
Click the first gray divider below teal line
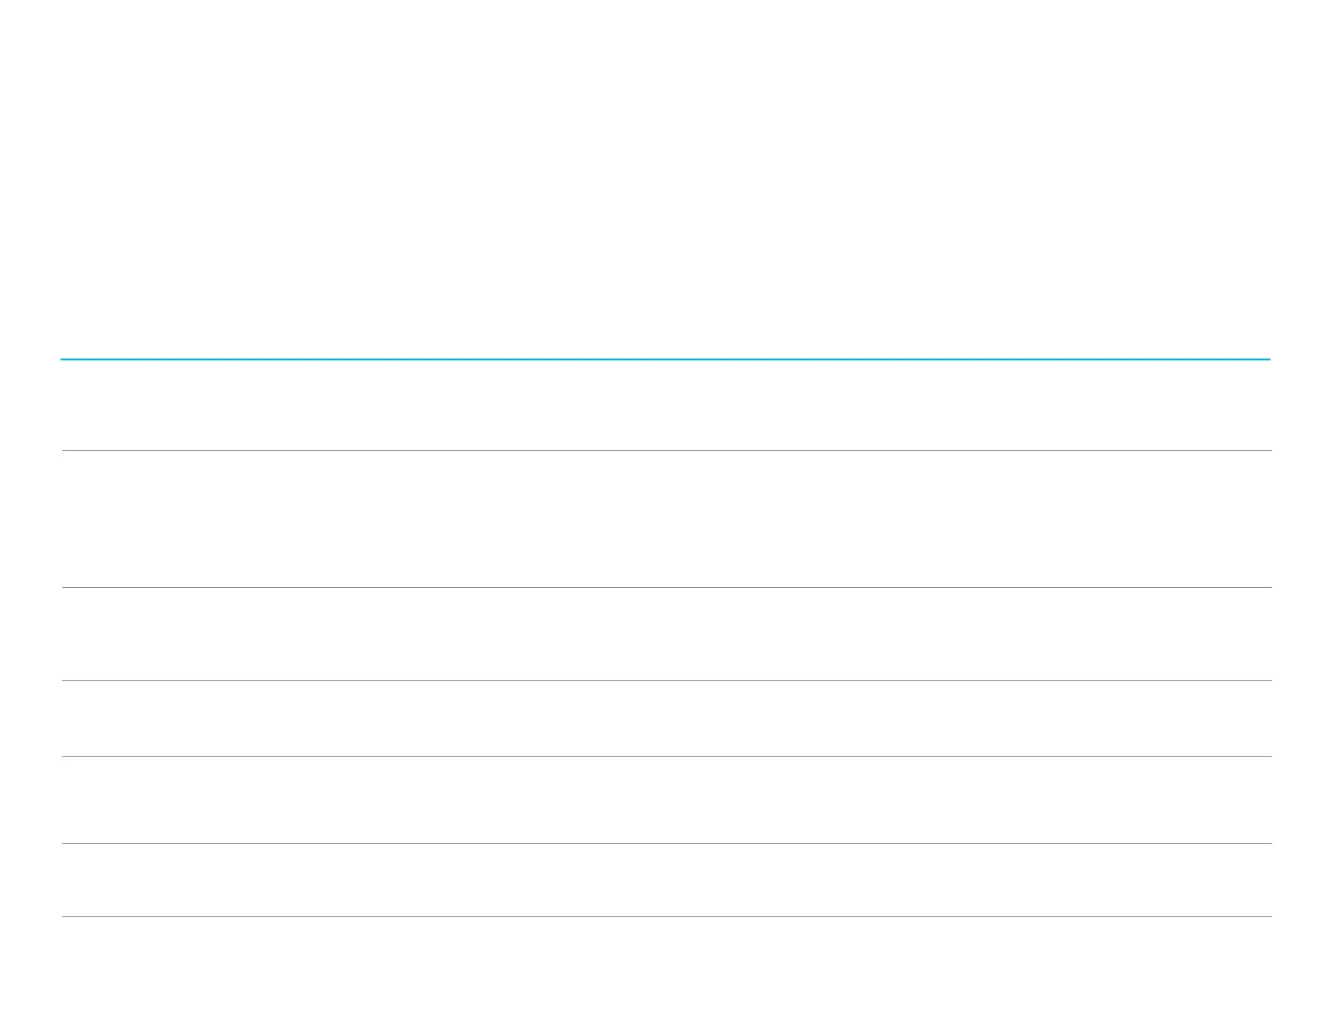[x=665, y=451]
